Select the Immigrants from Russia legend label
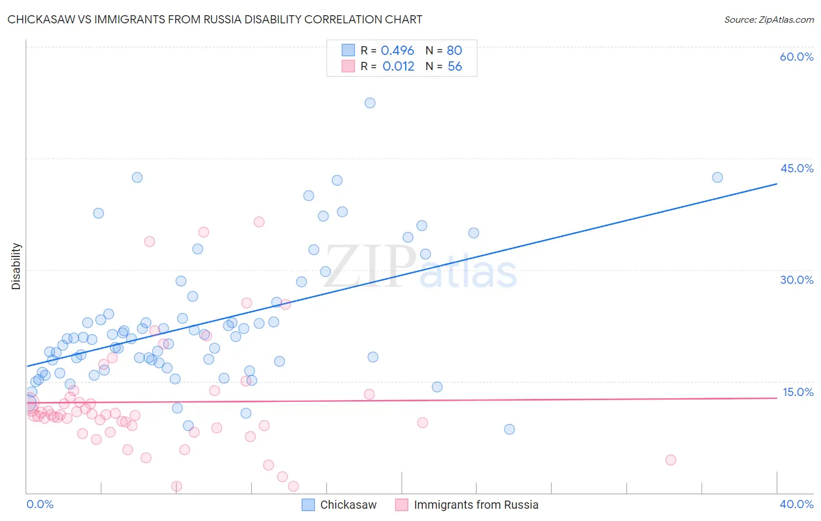821x521 pixels. point(476,505)
